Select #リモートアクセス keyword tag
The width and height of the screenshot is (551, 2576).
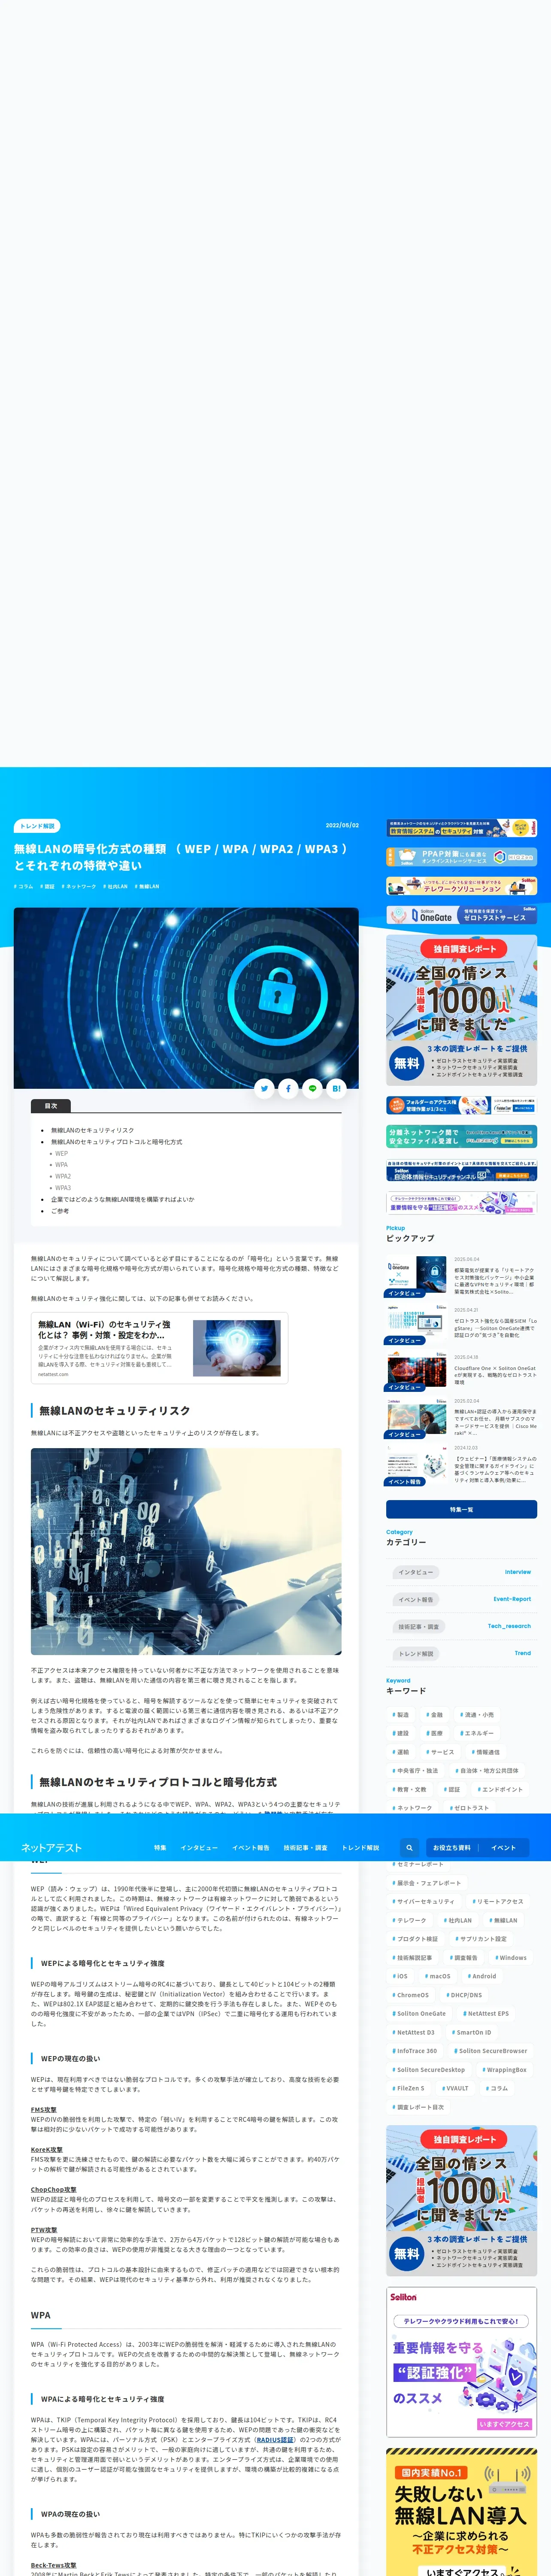497,1901
